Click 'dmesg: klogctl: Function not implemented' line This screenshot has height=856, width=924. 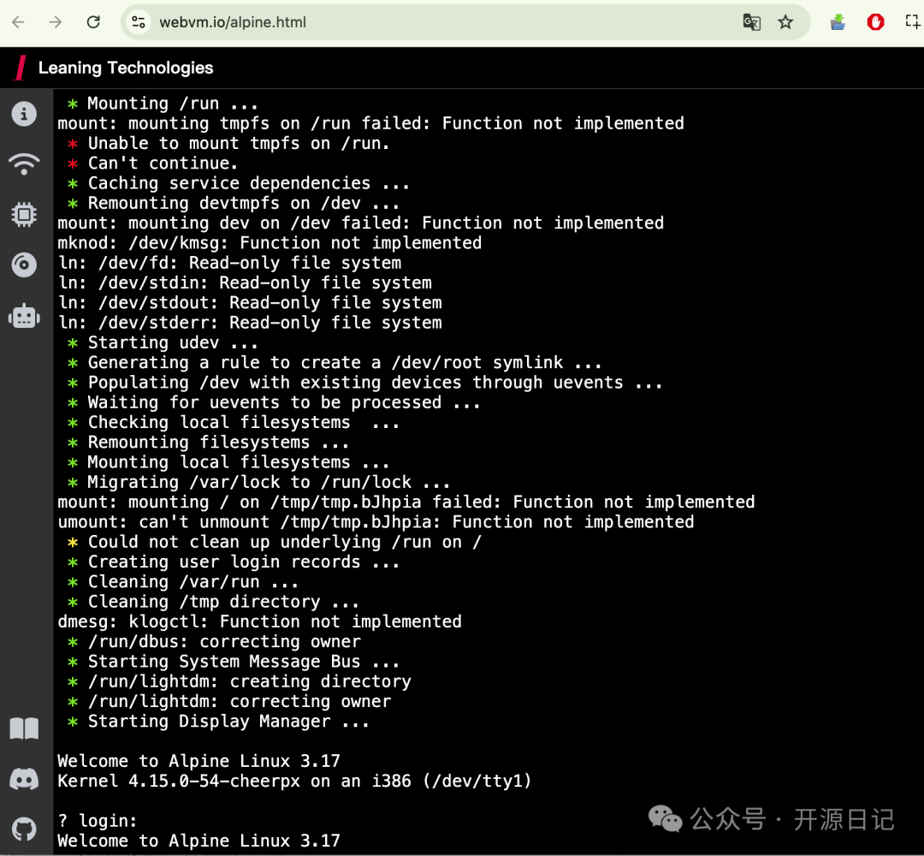tap(260, 622)
